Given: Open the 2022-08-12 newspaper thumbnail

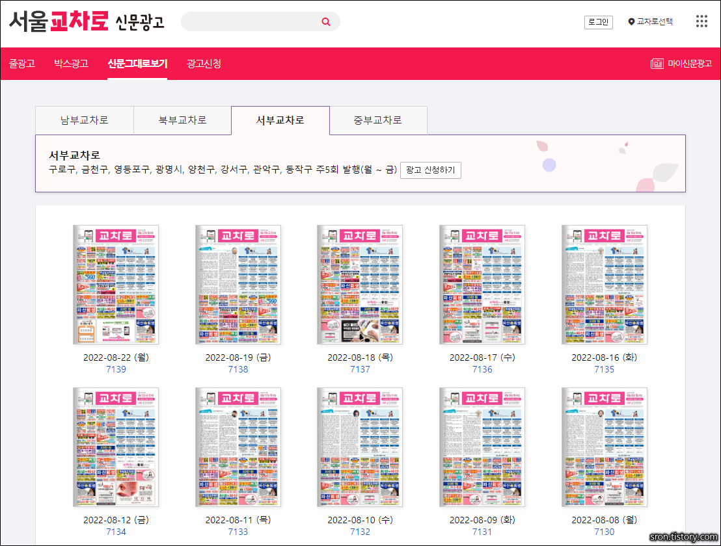Looking at the screenshot, I should [x=116, y=447].
